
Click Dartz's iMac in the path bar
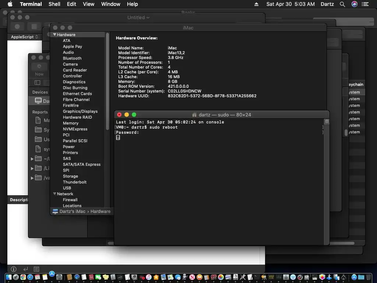tap(73, 211)
